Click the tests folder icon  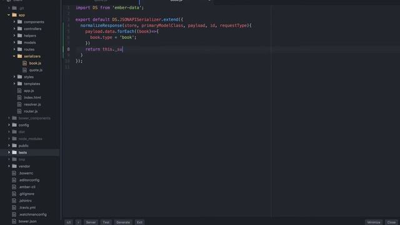click(14, 152)
